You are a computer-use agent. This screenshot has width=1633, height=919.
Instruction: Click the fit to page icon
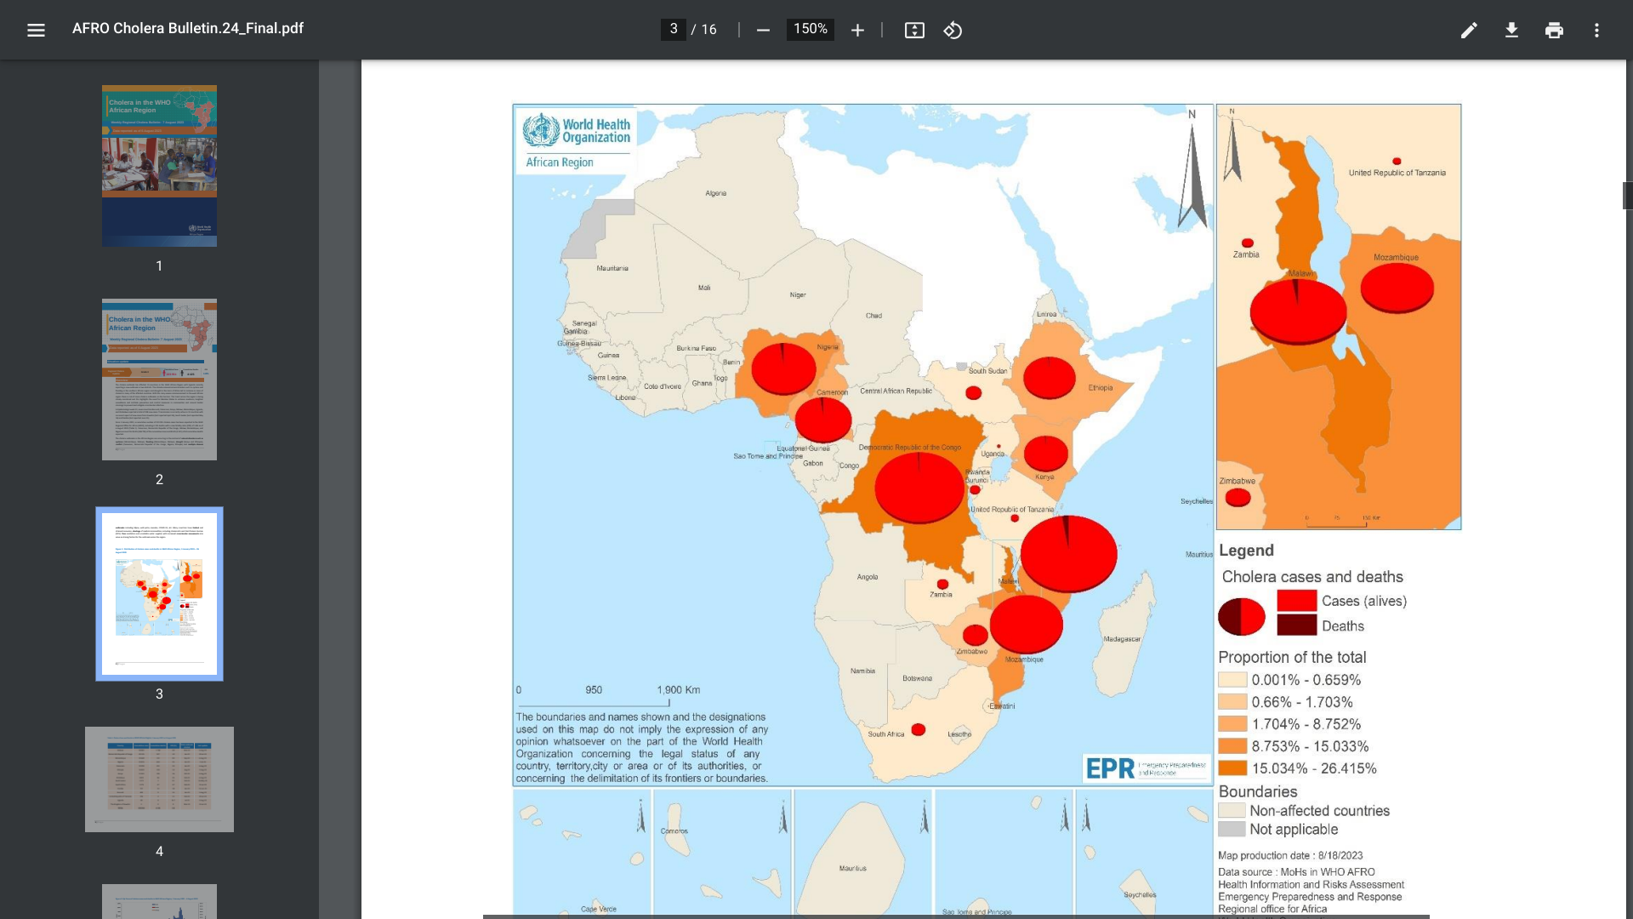(x=914, y=31)
